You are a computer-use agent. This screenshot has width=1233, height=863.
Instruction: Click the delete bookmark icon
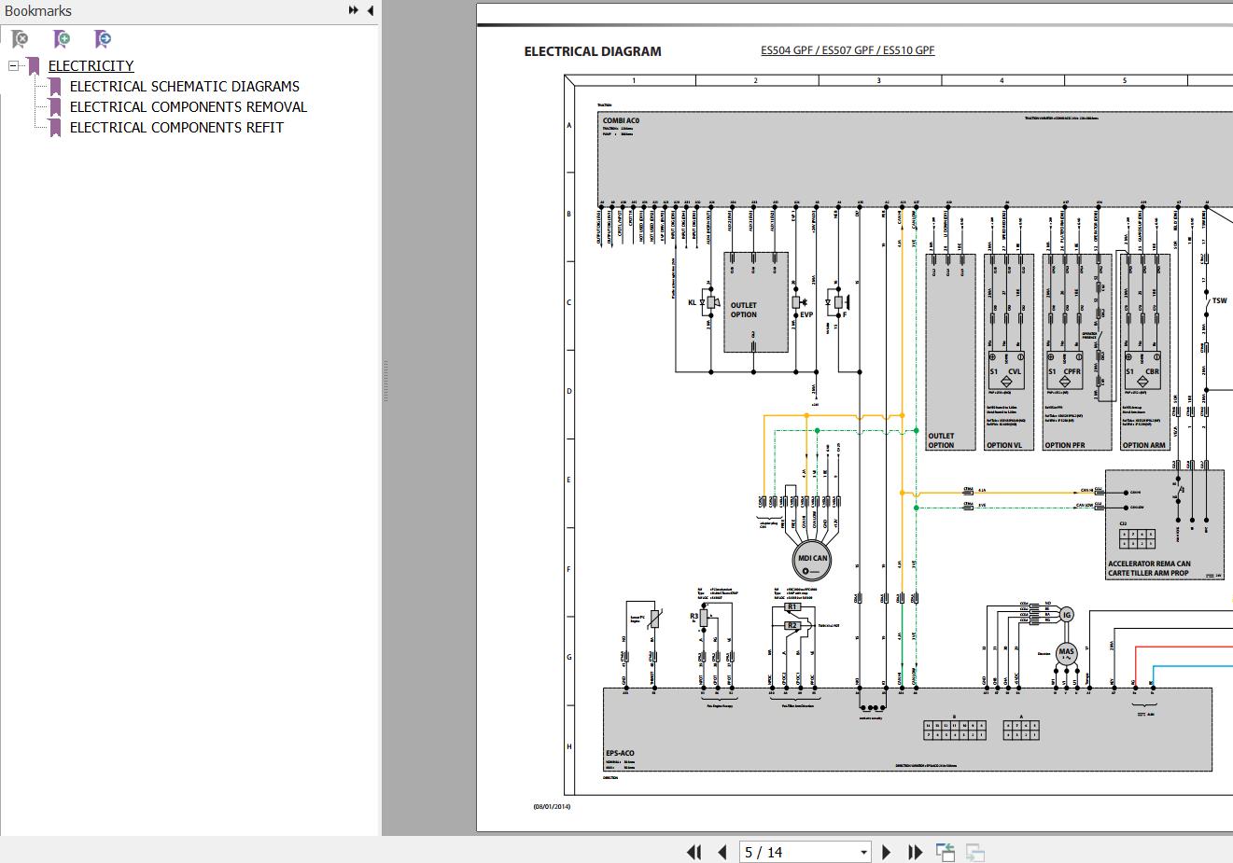tap(20, 39)
